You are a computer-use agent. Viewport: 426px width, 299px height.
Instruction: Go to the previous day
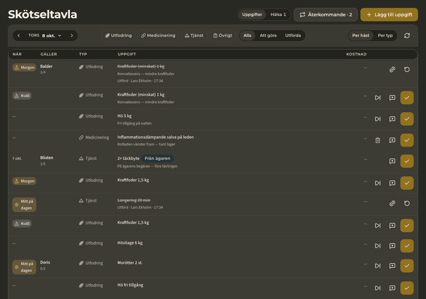coord(19,36)
